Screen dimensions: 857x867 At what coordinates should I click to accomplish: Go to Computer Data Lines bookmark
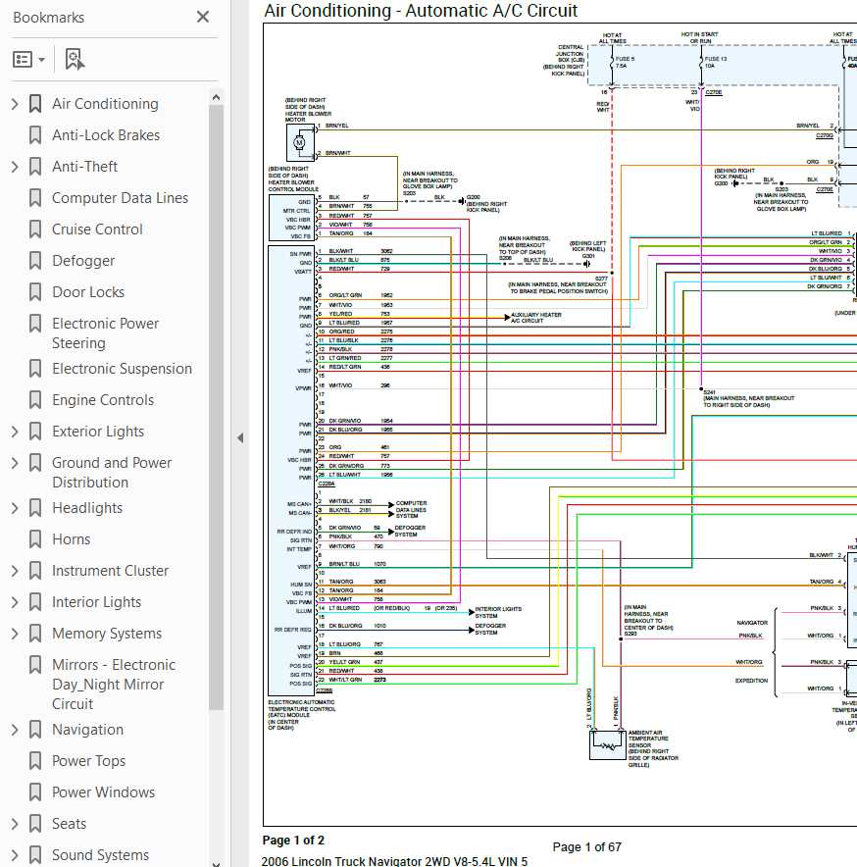[x=120, y=198]
